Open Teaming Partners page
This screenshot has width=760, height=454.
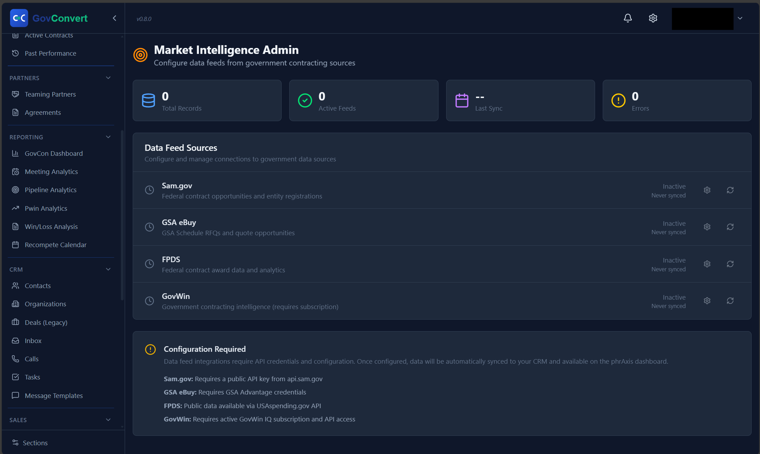coord(50,94)
